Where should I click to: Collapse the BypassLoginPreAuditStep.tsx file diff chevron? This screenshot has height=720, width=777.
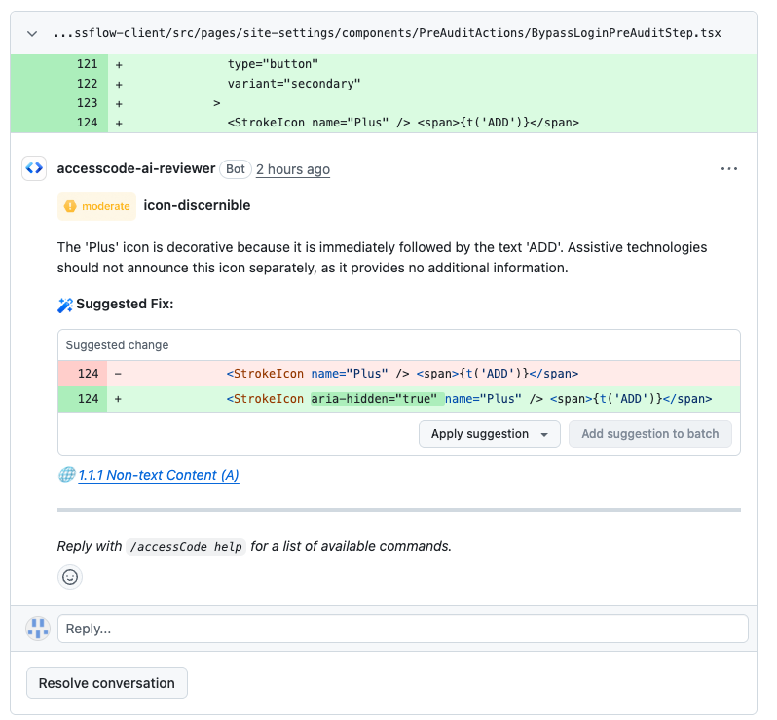[32, 34]
